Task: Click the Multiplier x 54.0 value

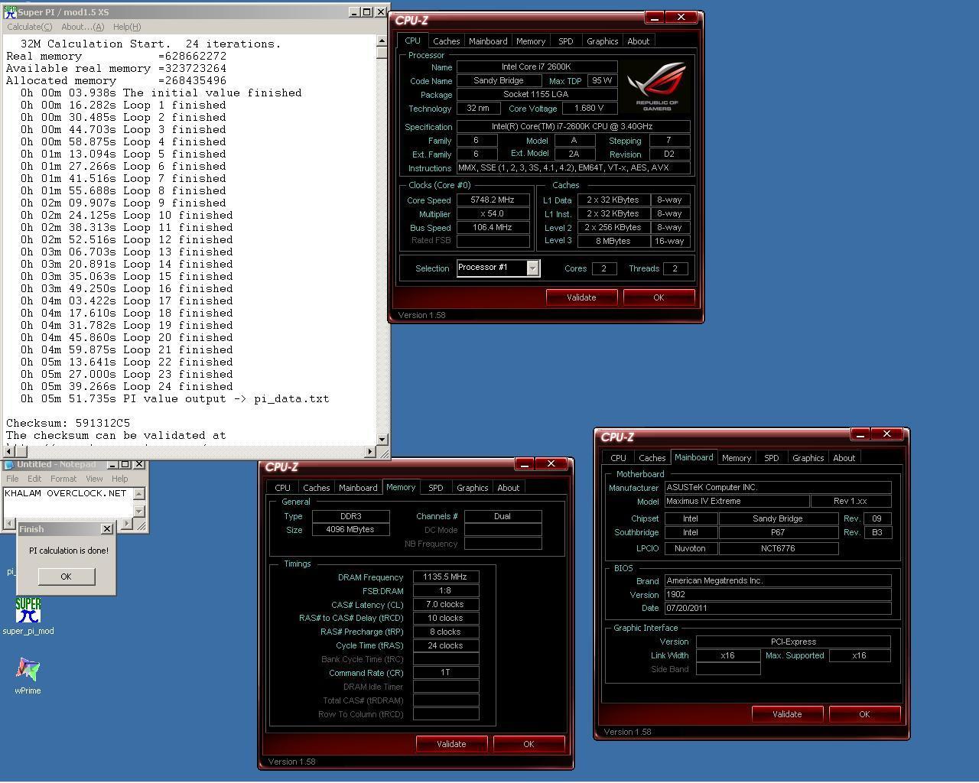Action: [x=493, y=214]
